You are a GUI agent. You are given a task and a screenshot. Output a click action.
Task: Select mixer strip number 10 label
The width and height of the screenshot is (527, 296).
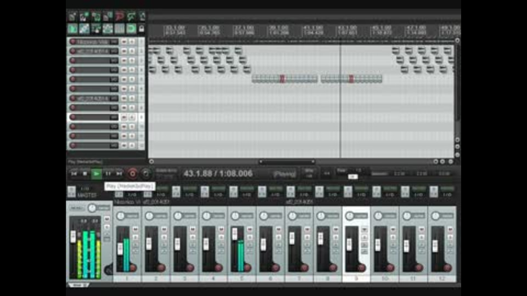coord(385,278)
